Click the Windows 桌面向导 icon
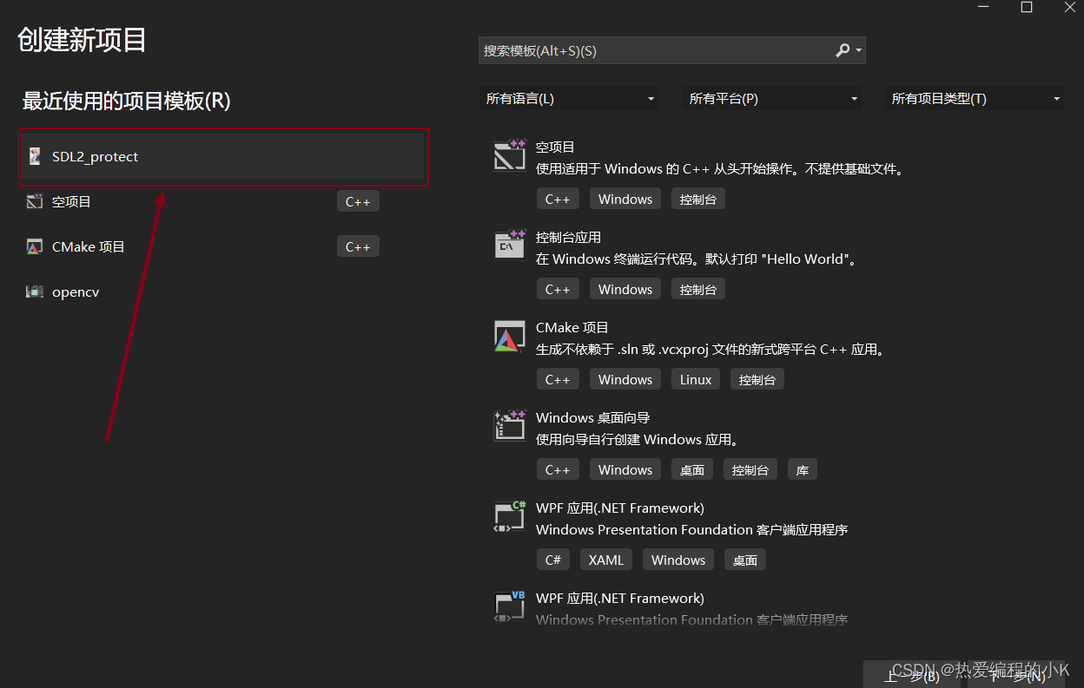Viewport: 1084px width, 688px height. 510,426
